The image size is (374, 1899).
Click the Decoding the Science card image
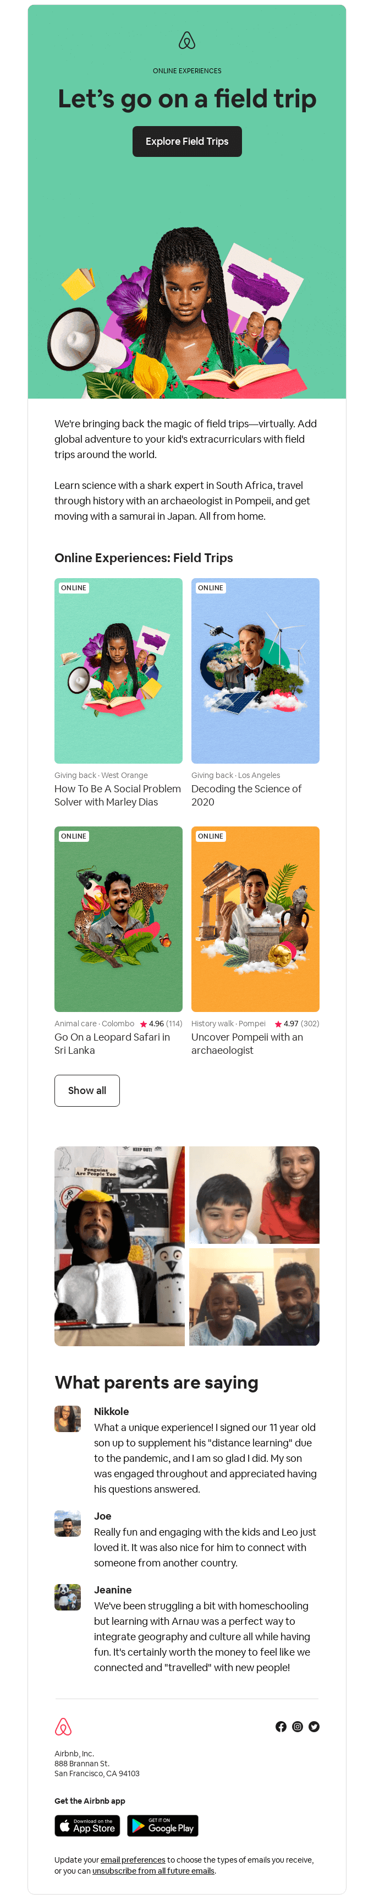(255, 670)
